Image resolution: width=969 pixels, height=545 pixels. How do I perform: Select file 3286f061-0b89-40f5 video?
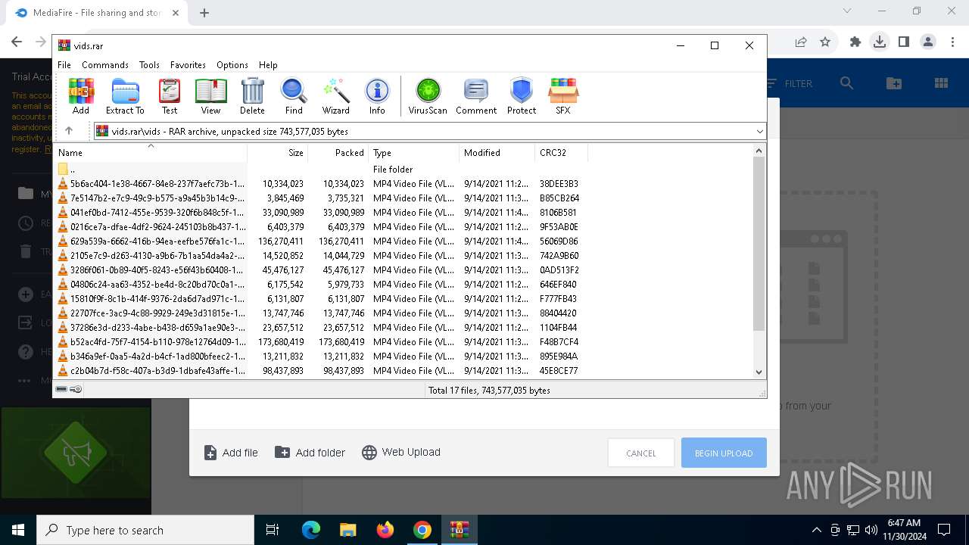321,270
